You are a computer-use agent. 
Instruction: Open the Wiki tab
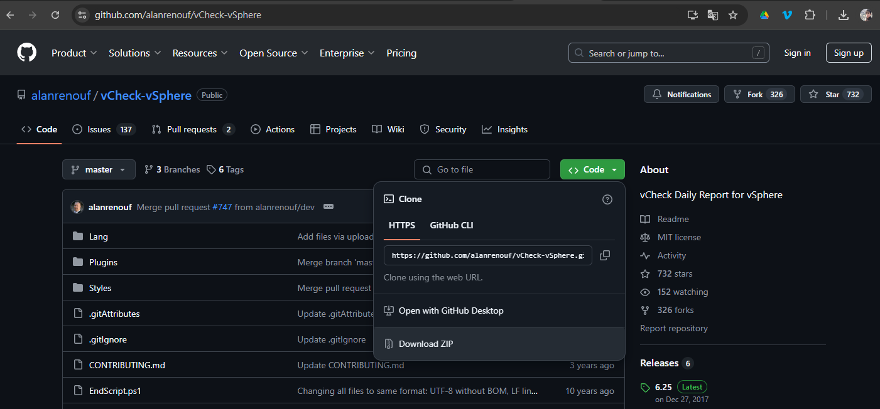pos(388,129)
